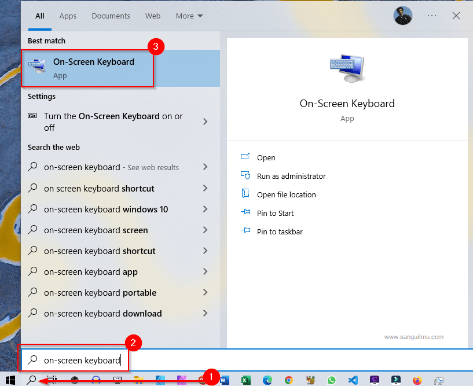Screen dimensions: 473x386
Task: Click the On-Screen Keyboard title in preview pane
Action: point(347,104)
